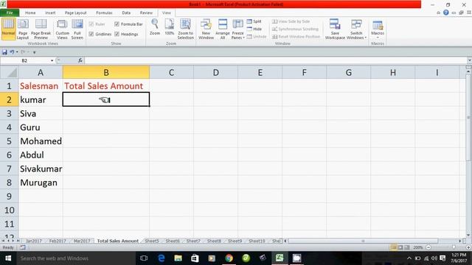The width and height of the screenshot is (472, 265).
Task: Select cell containing 'Sivakumar'
Action: 41,169
